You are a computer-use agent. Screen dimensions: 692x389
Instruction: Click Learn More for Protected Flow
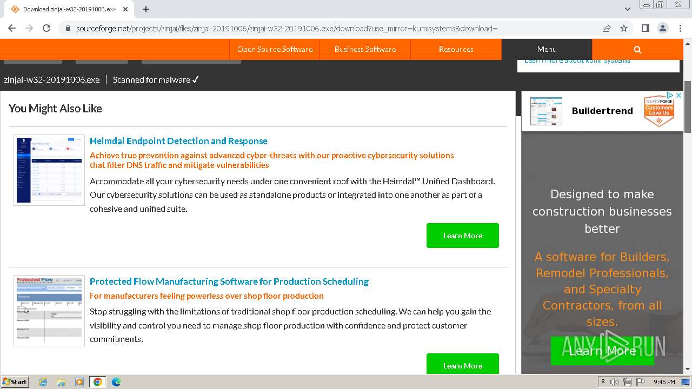tap(463, 364)
